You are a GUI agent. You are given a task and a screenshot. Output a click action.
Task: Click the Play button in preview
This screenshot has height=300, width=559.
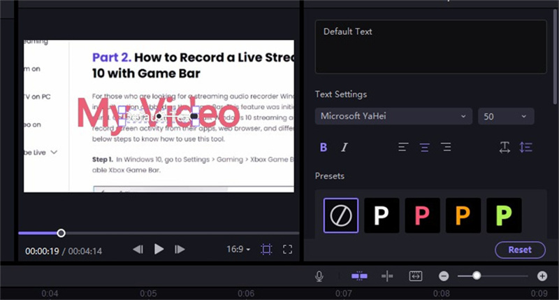(159, 249)
